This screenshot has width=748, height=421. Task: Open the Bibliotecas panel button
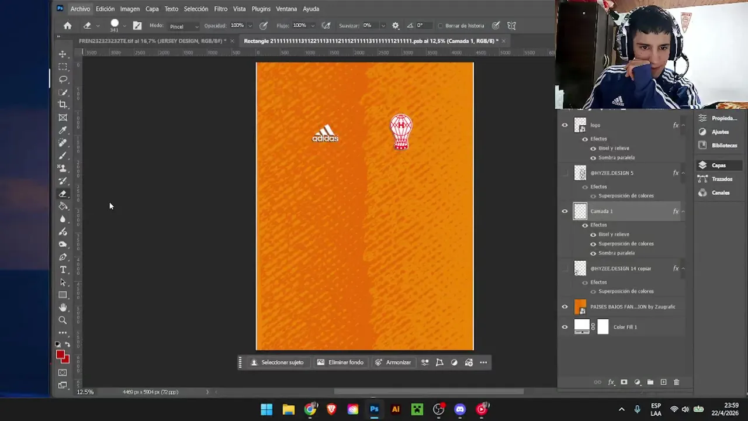[719, 146]
